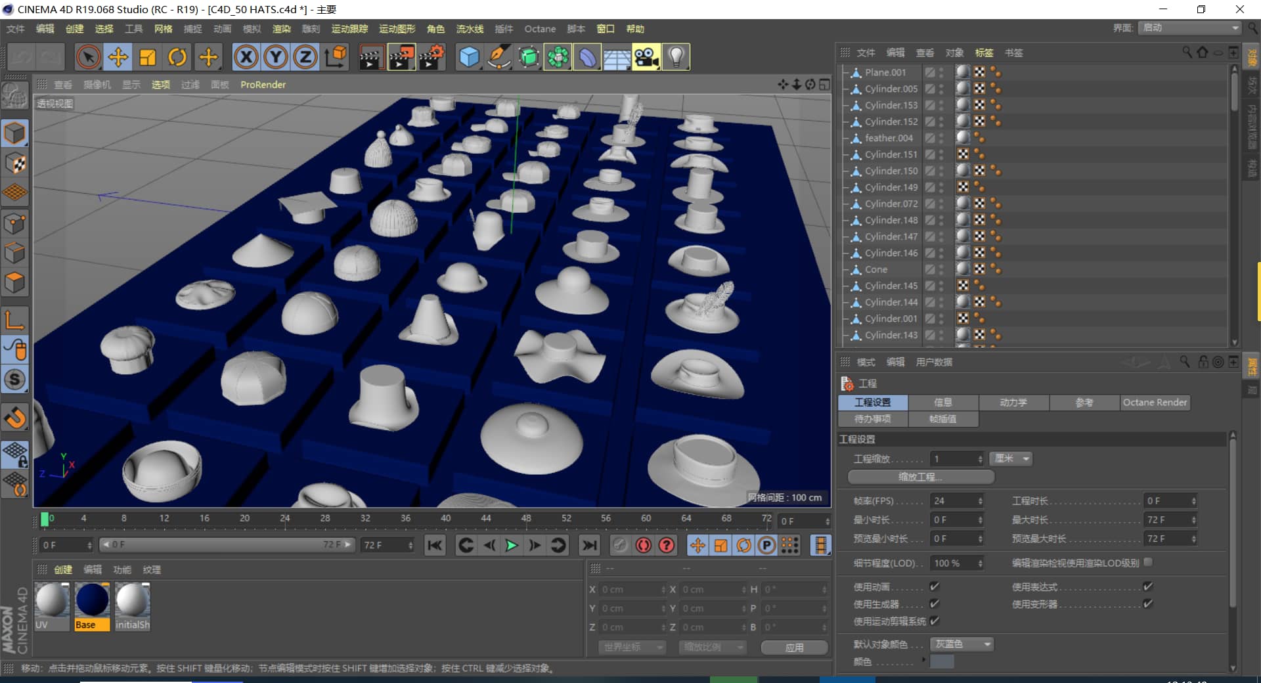Enable the snap magnet tool

coord(15,418)
